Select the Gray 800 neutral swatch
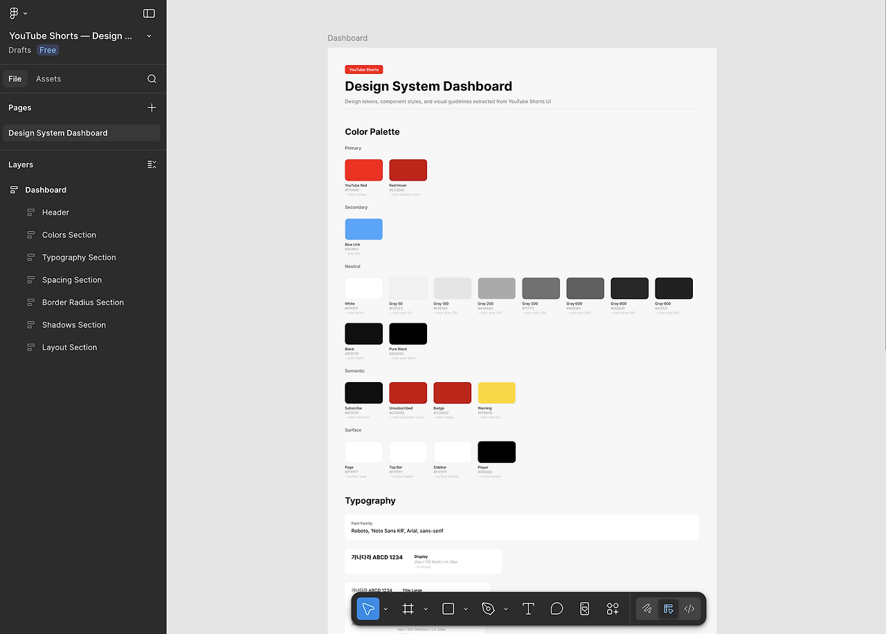Screen dimensions: 886x634 630,289
